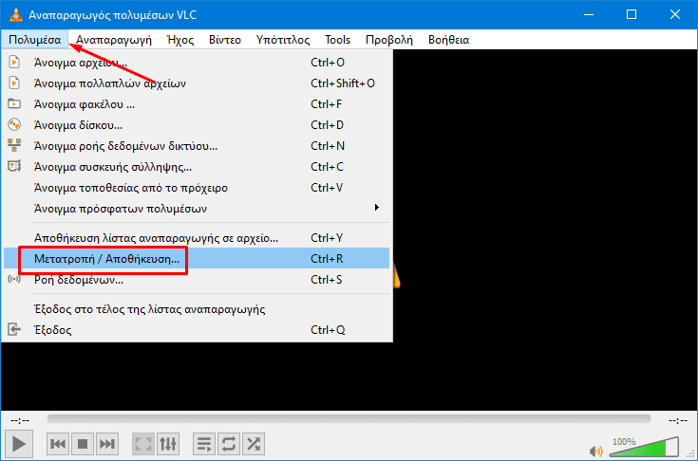Toggle fullscreen video mode
Screen dimensions: 698x461
pos(143,444)
